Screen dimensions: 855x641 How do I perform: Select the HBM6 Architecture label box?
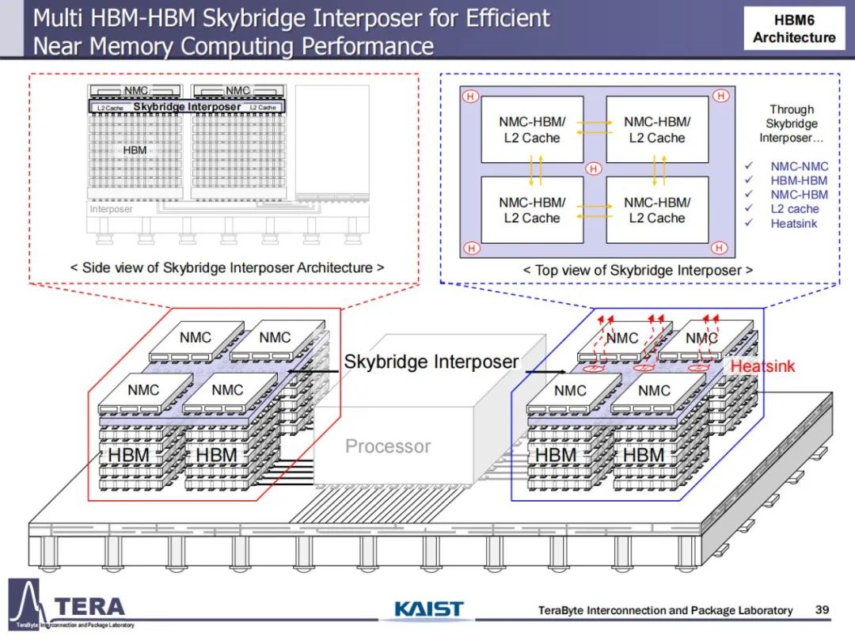pyautogui.click(x=794, y=29)
